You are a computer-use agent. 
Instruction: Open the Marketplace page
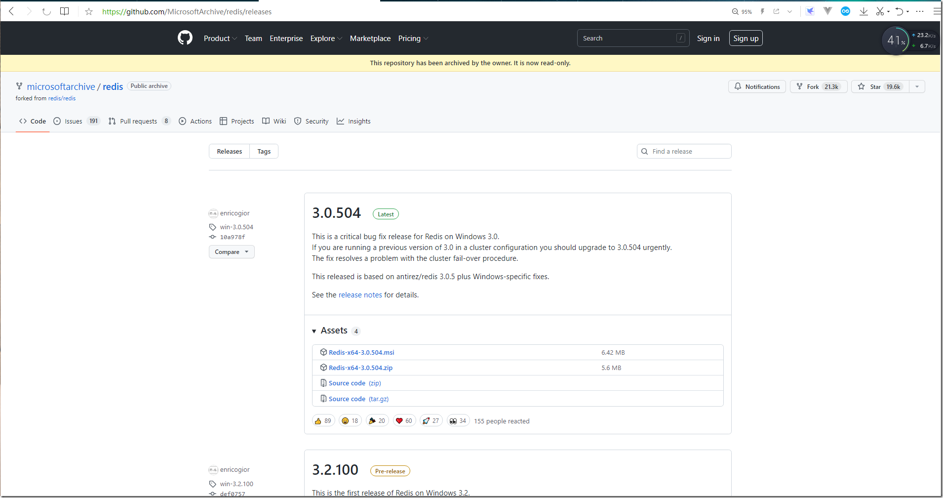point(370,39)
